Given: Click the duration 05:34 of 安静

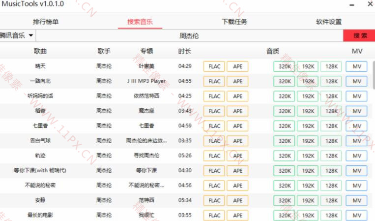Looking at the screenshot, I should (185, 200).
